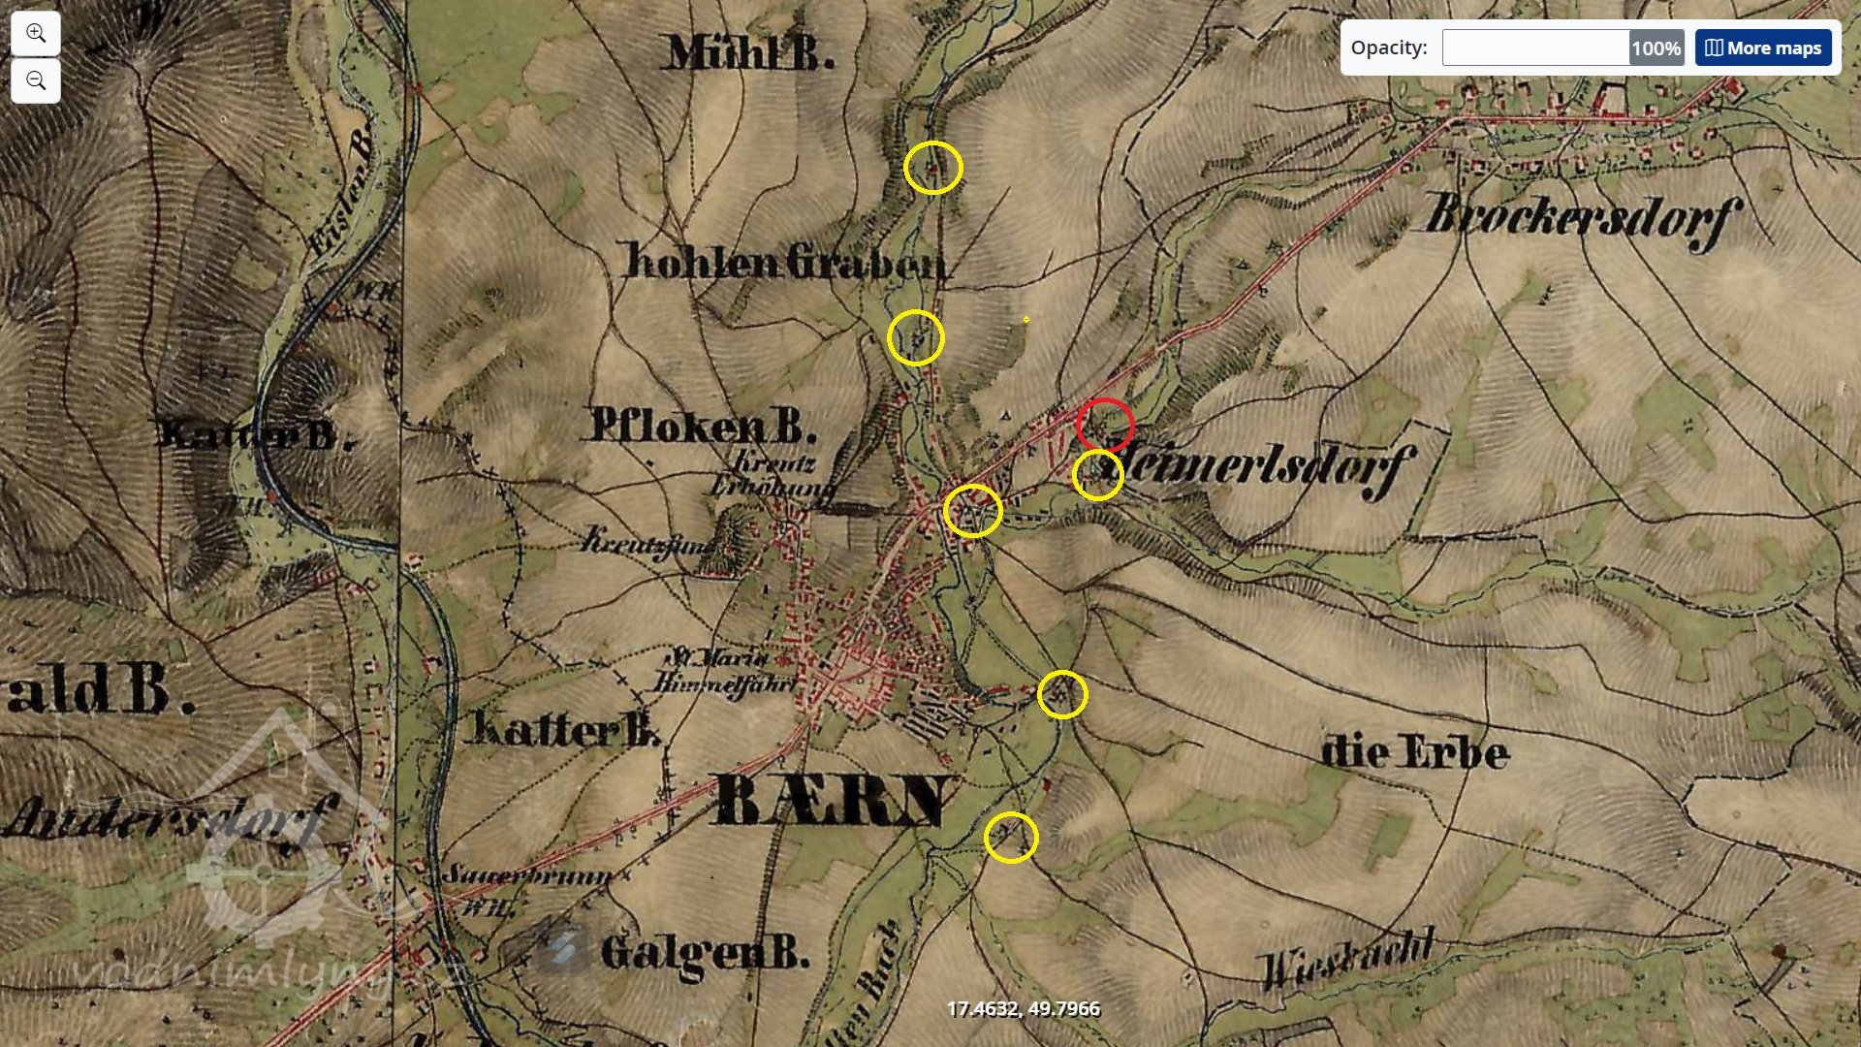Screen dimensions: 1861x1047
Task: Click the opacity slider track
Action: [1534, 48]
